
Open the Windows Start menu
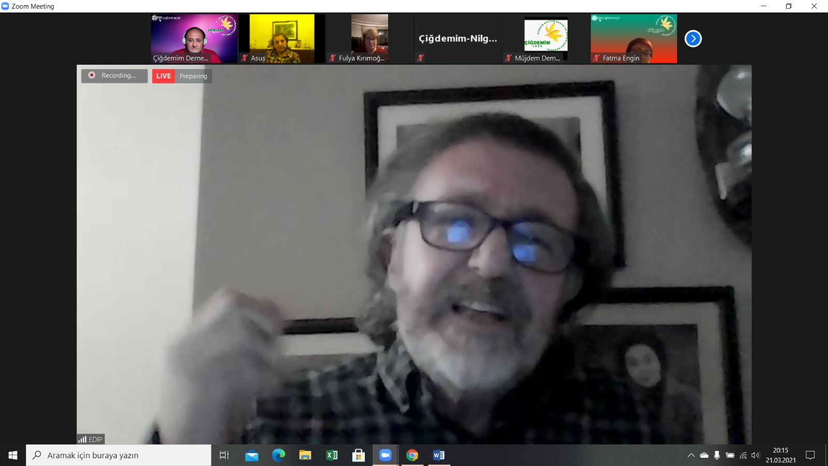click(x=13, y=455)
